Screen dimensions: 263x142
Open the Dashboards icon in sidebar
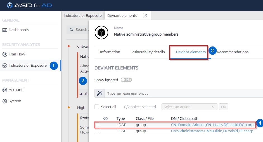coord(5,30)
